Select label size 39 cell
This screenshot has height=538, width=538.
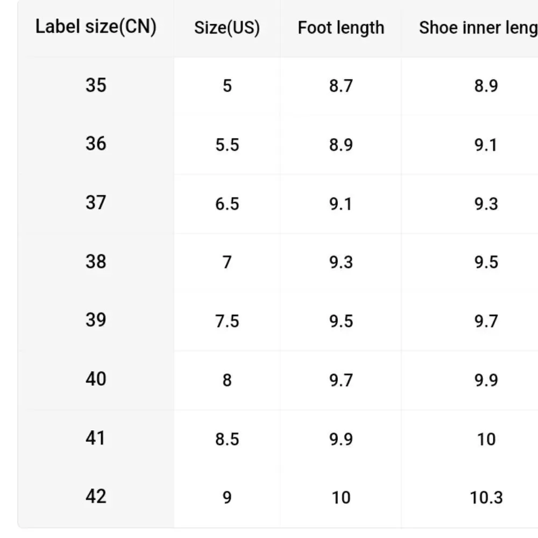96,320
